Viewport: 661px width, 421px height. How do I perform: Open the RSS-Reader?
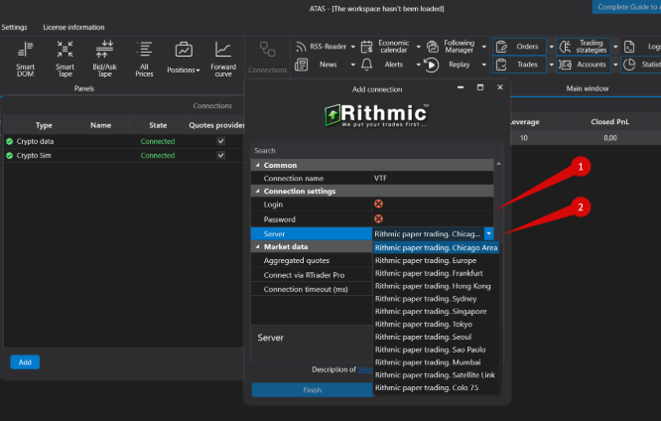(x=322, y=47)
